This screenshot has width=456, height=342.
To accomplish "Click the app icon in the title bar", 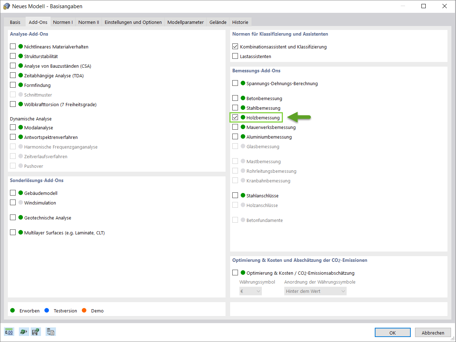I will 6,6.
